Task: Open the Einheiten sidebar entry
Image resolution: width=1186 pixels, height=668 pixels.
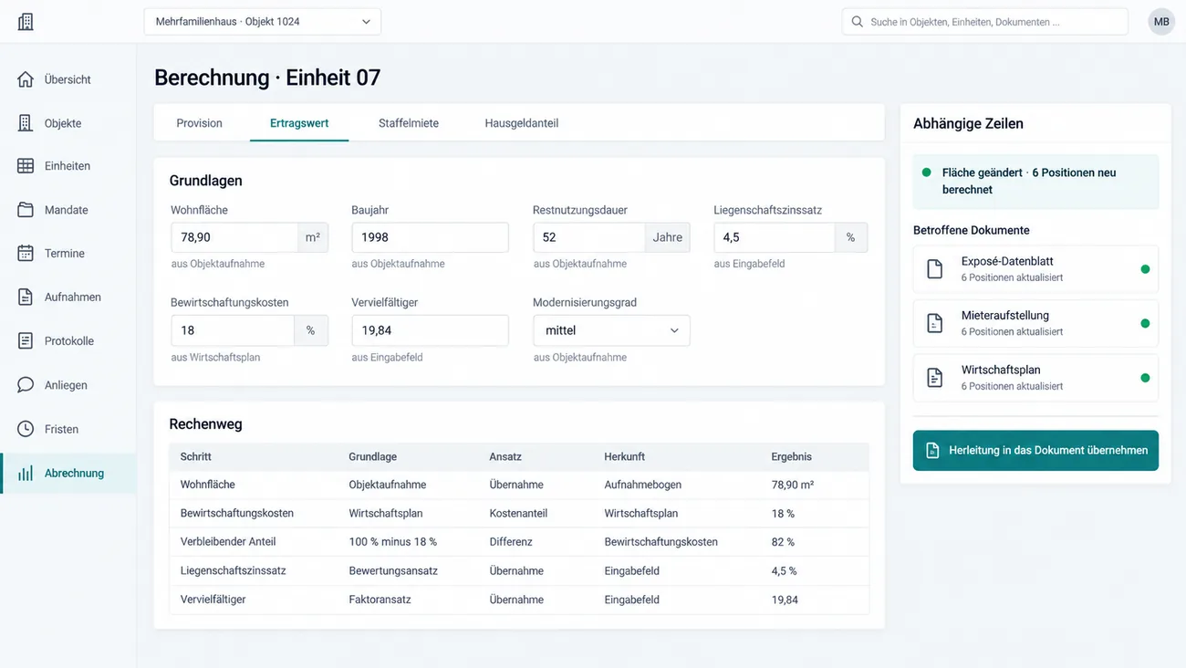Action: 68,166
